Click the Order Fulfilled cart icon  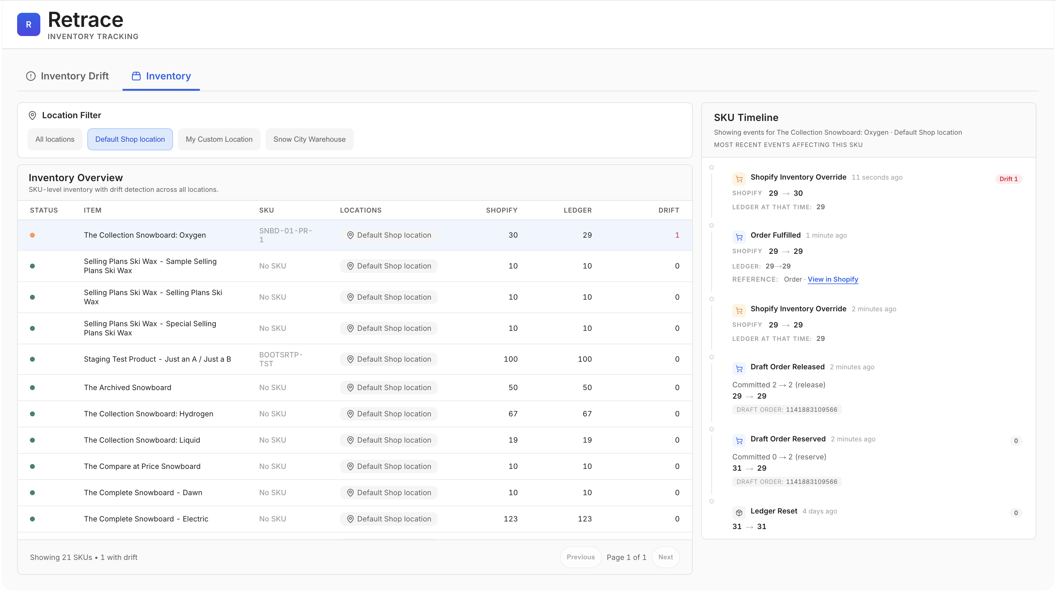click(x=739, y=237)
